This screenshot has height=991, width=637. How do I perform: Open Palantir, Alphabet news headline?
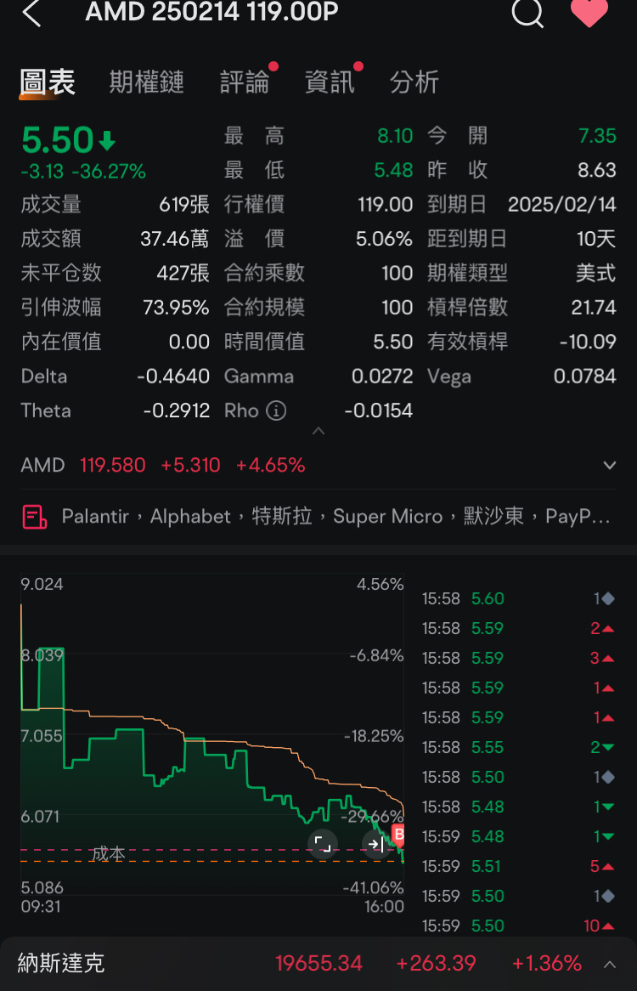coord(335,517)
